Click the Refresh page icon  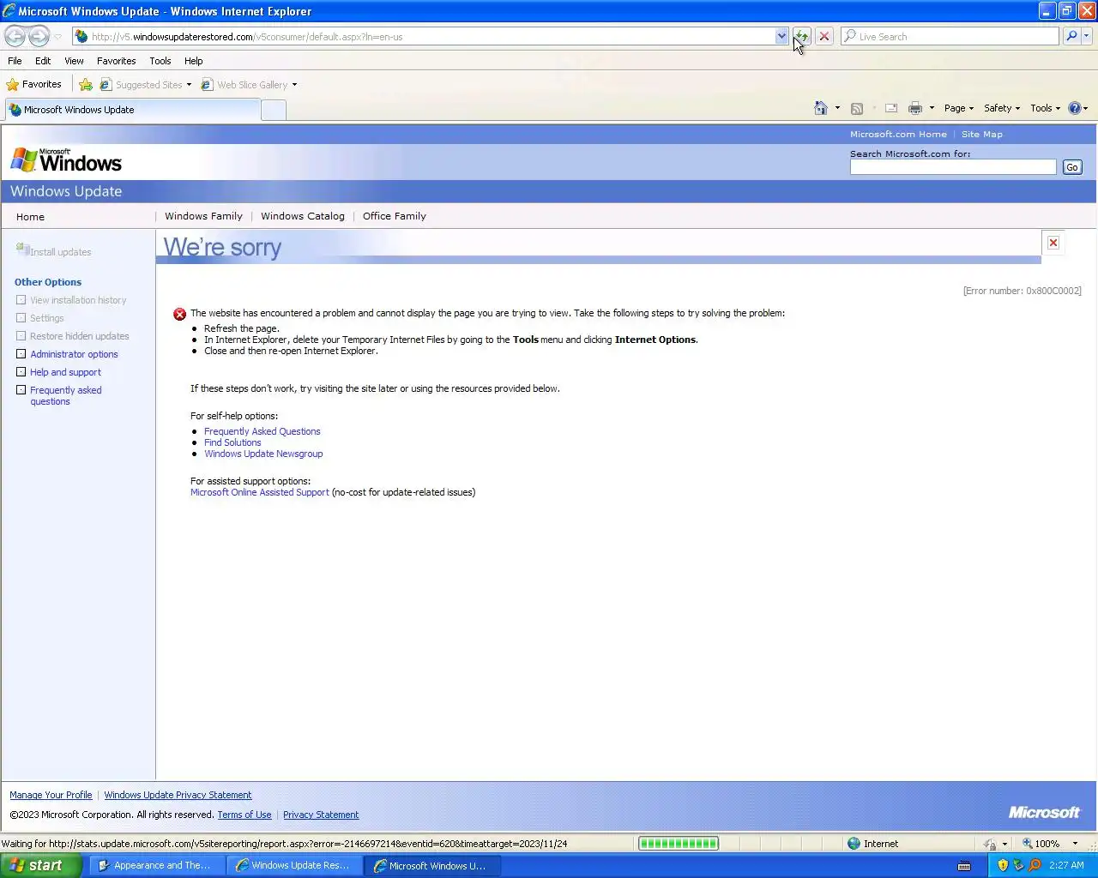801,36
